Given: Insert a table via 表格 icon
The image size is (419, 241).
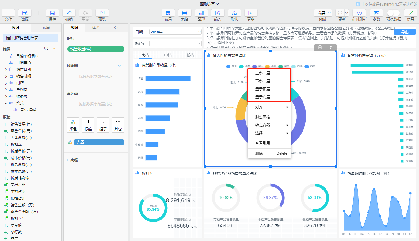Looking at the screenshot, I should [x=185, y=13].
